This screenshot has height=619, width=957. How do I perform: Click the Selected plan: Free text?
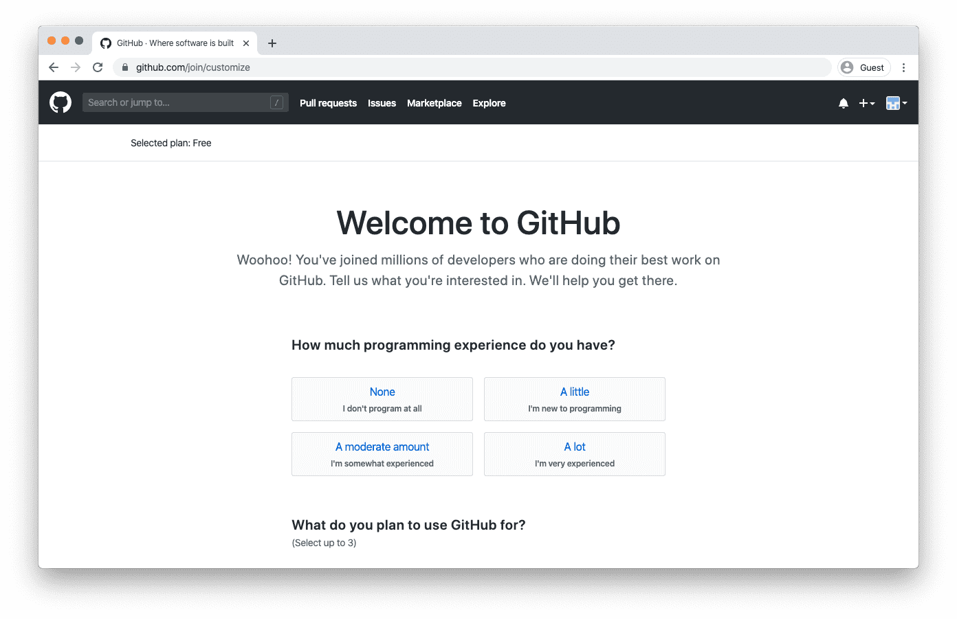[x=171, y=143]
